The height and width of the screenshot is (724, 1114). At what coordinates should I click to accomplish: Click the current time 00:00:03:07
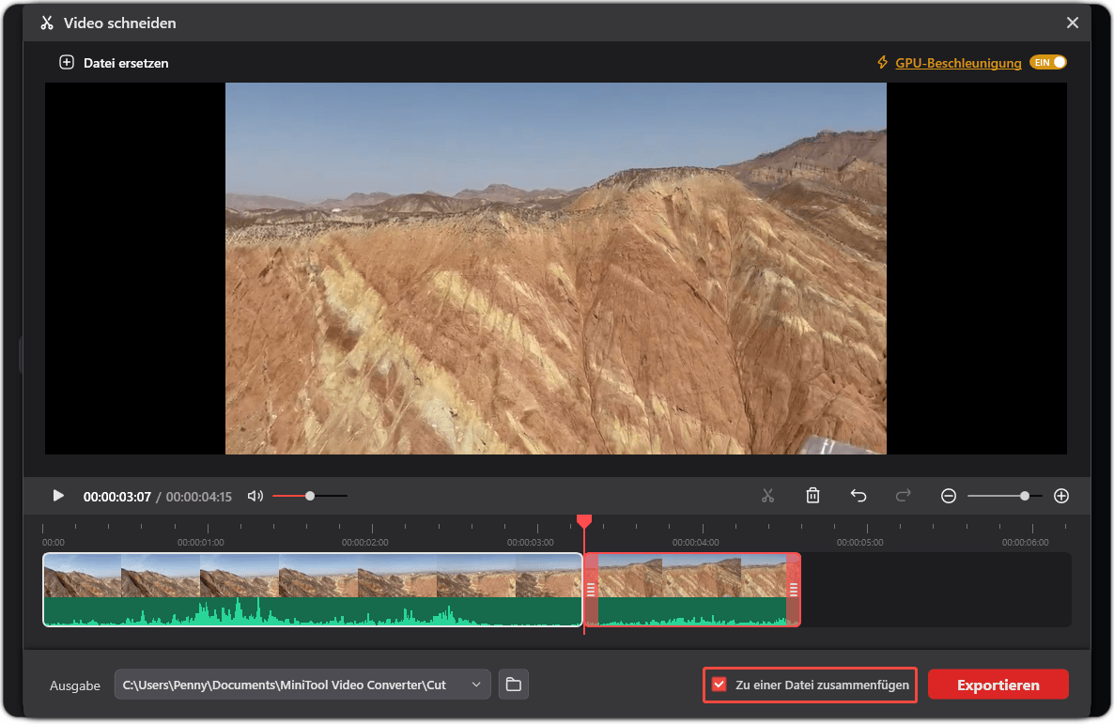pos(117,497)
